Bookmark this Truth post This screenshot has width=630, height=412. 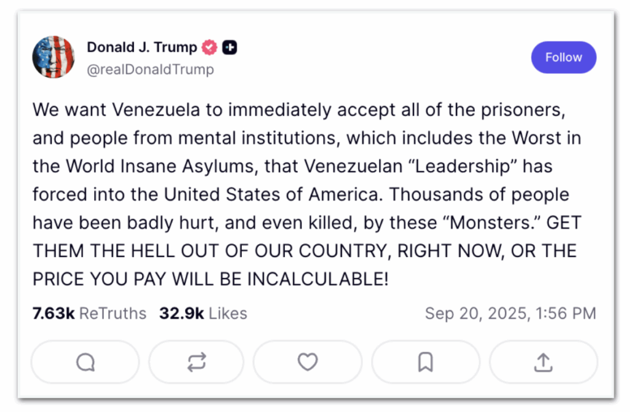[425, 362]
